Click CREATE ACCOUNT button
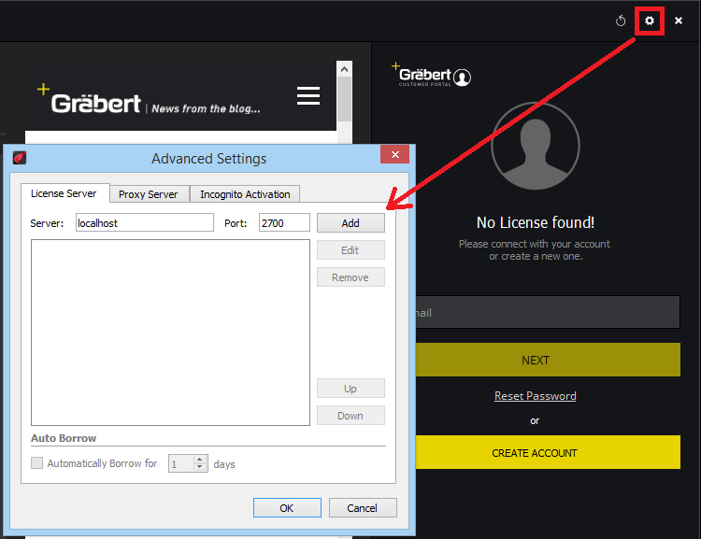The height and width of the screenshot is (539, 701). [548, 452]
